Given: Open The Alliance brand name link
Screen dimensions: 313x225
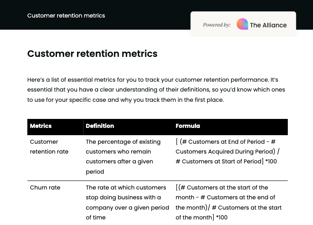Looking at the screenshot, I should pos(268,25).
